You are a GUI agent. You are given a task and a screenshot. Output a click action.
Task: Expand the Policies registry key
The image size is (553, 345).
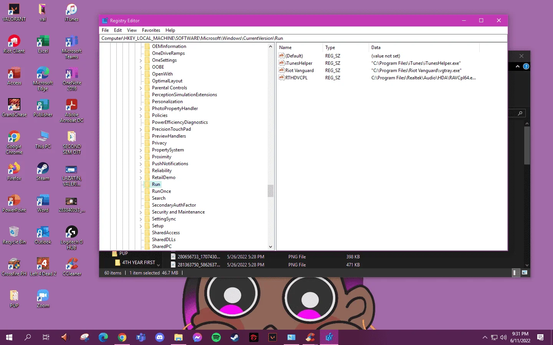(x=141, y=116)
